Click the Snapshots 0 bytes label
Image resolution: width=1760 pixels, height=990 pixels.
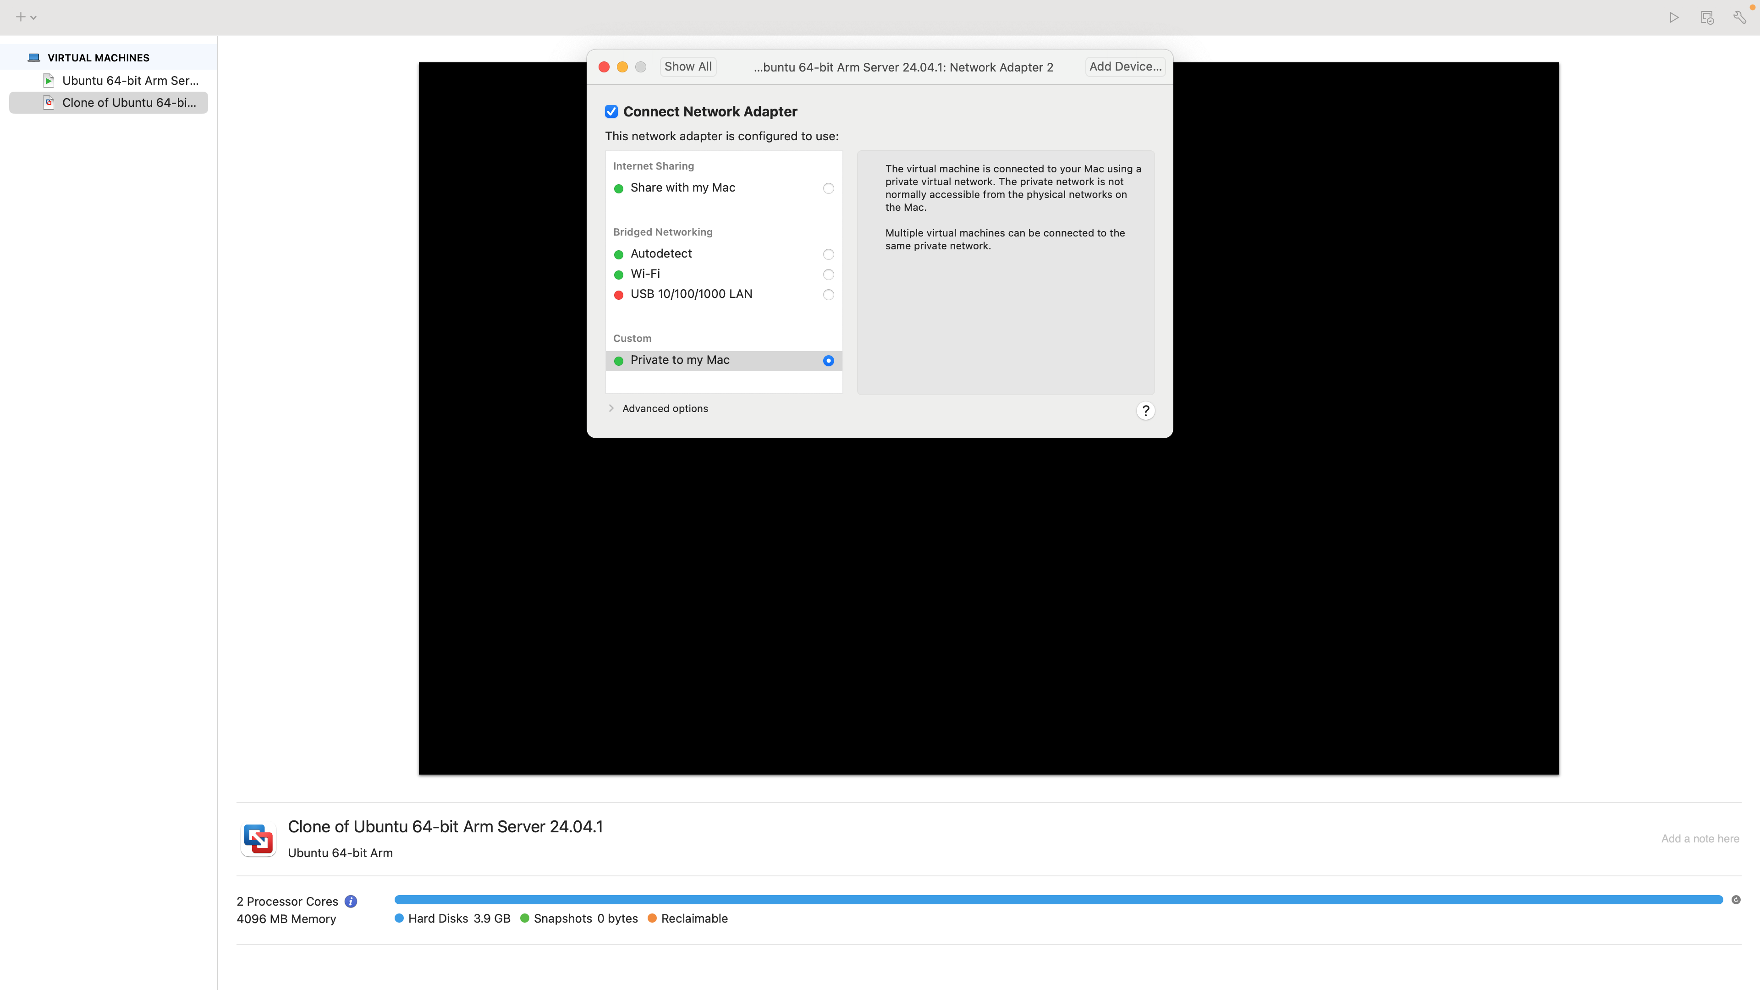pyautogui.click(x=586, y=918)
